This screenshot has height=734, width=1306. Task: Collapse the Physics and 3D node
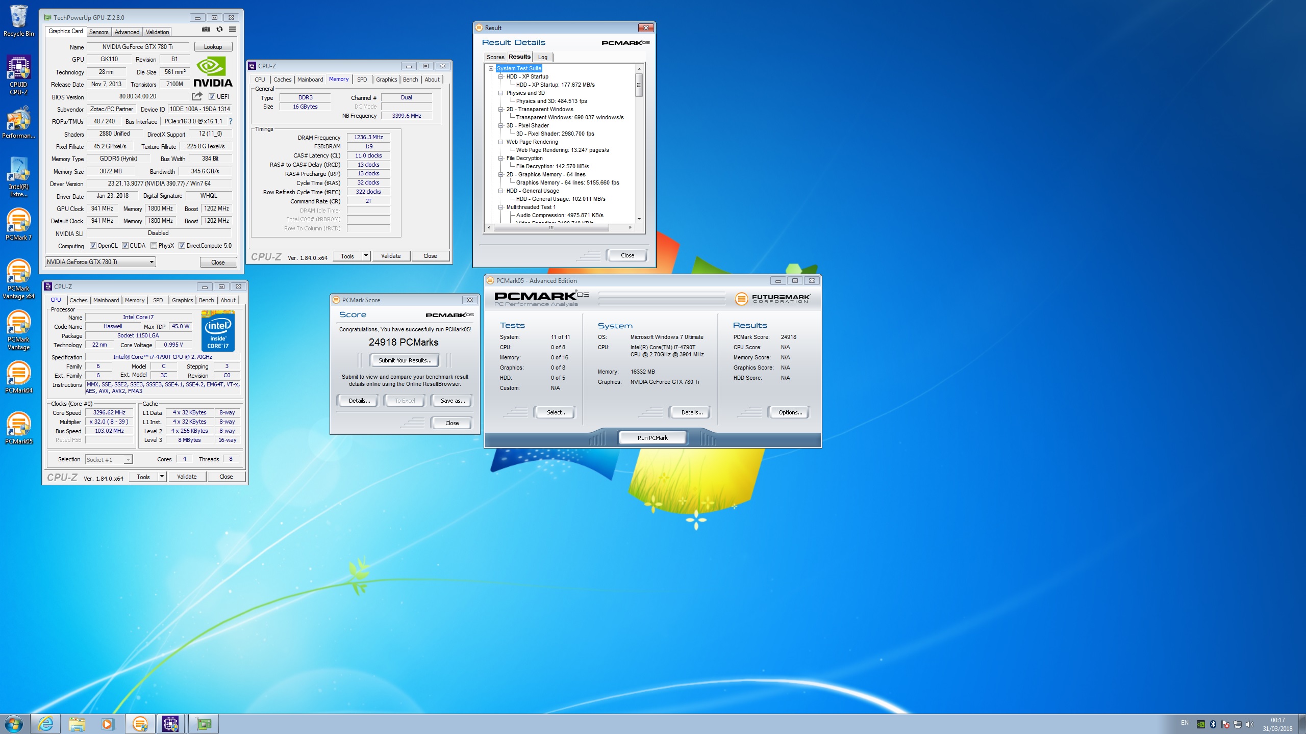click(501, 93)
